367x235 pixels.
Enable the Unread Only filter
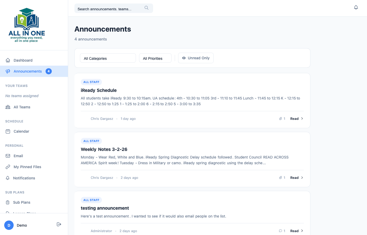point(196,58)
